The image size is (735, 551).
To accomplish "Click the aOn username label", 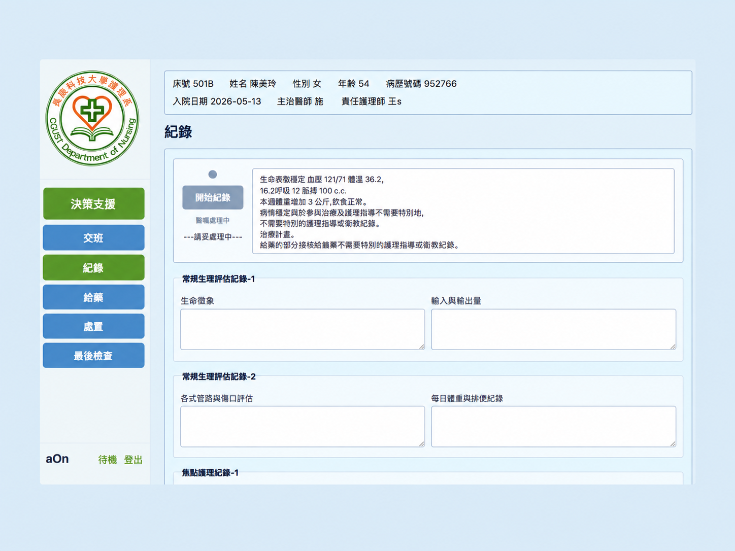I will [x=57, y=459].
